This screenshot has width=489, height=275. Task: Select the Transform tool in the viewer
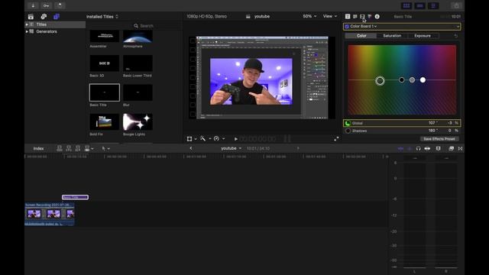[189, 139]
